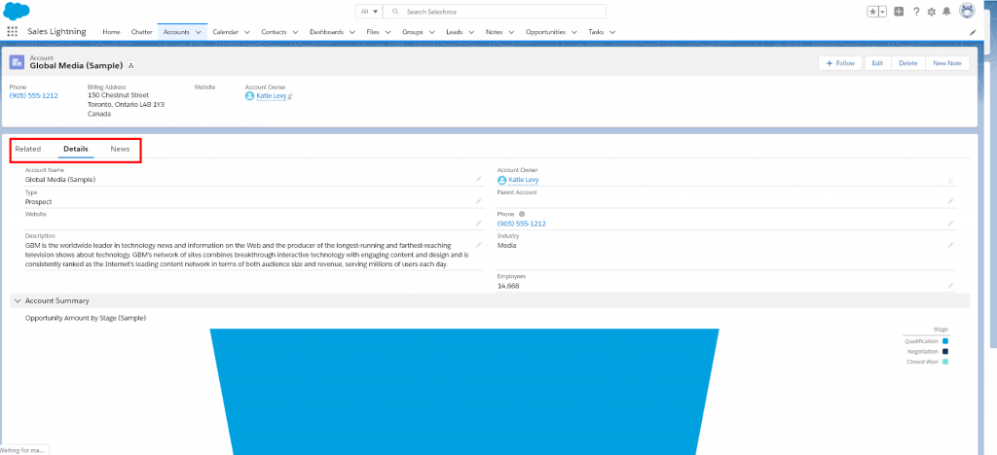Viewport: 997px width, 455px height.
Task: Expand the Accounts tab chevron
Action: (x=199, y=32)
